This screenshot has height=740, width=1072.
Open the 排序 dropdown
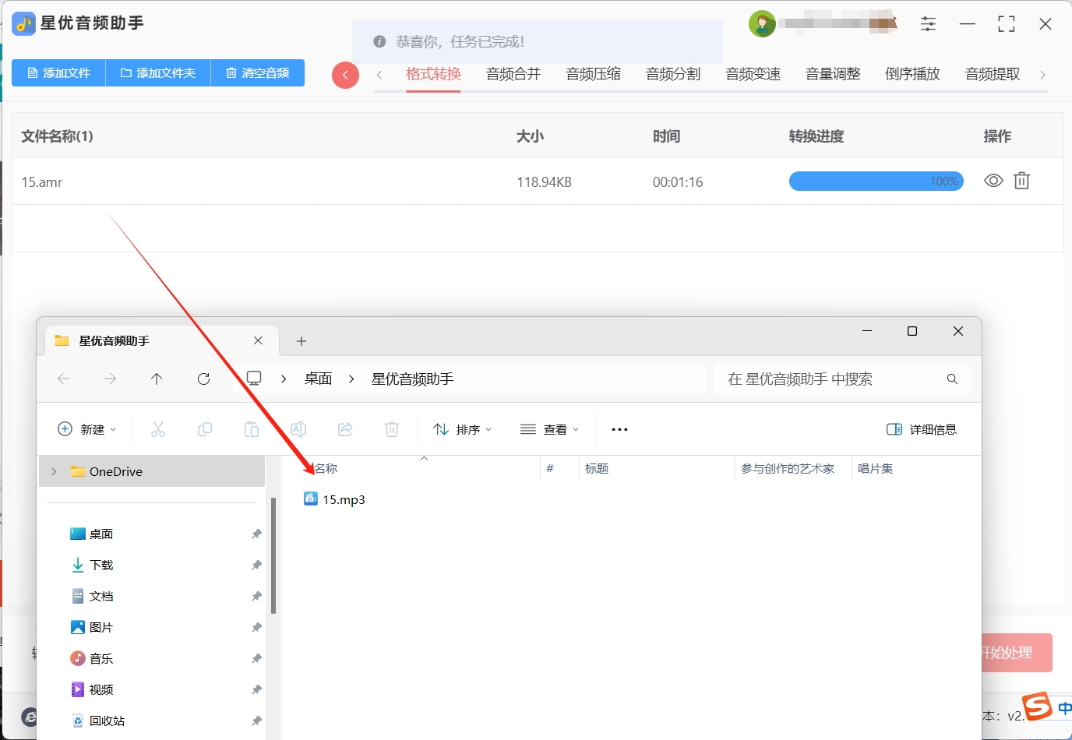(x=463, y=429)
